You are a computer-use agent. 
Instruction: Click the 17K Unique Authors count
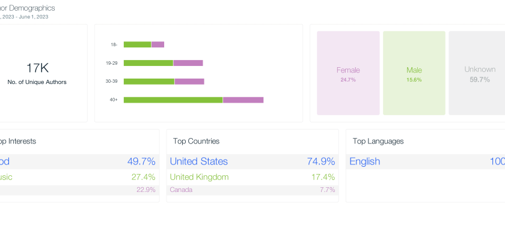click(37, 68)
